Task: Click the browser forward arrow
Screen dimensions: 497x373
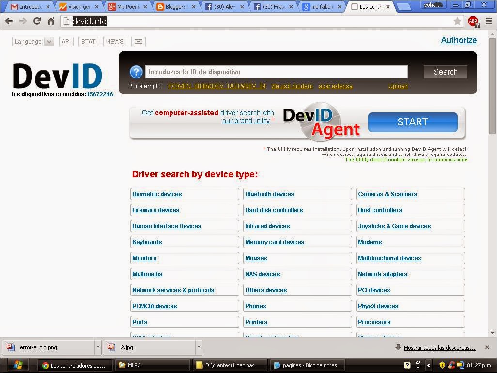Action: click(x=23, y=21)
